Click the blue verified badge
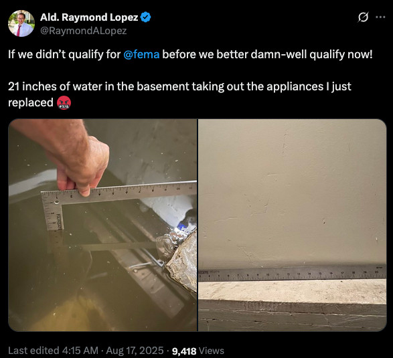The image size is (393, 358). 146,17
